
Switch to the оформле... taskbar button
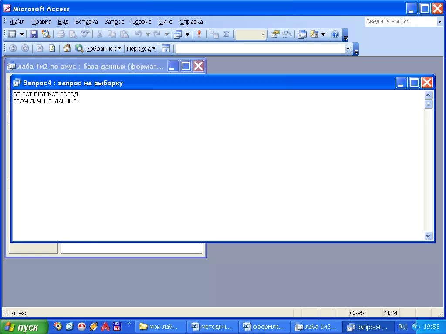[x=264, y=327]
